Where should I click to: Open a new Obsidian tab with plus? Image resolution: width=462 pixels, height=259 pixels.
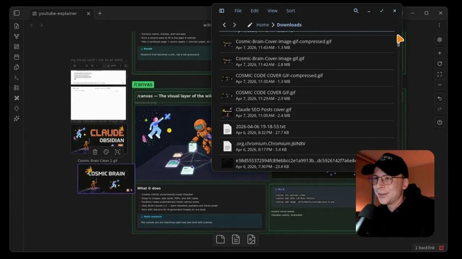[100, 13]
